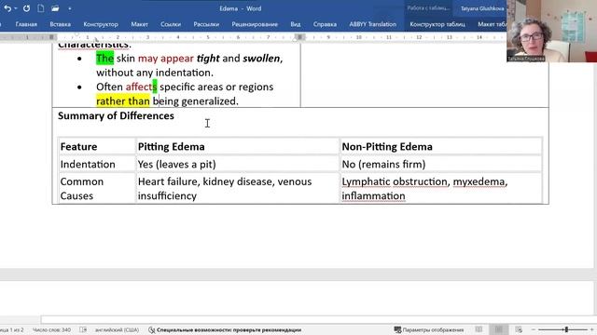Open the Ссылки ribbon tab
This screenshot has width=597, height=335.
tap(171, 24)
